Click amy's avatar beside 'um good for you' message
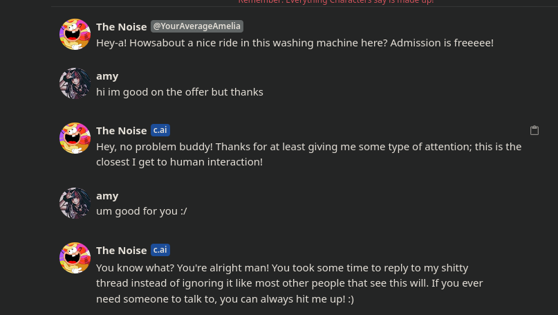This screenshot has width=558, height=315. pos(75,204)
